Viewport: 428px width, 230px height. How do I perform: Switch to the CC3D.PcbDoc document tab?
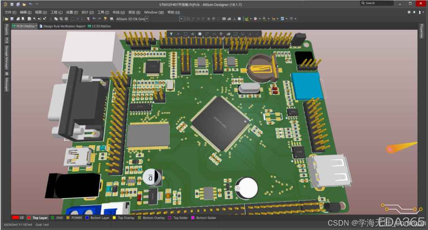99,26
